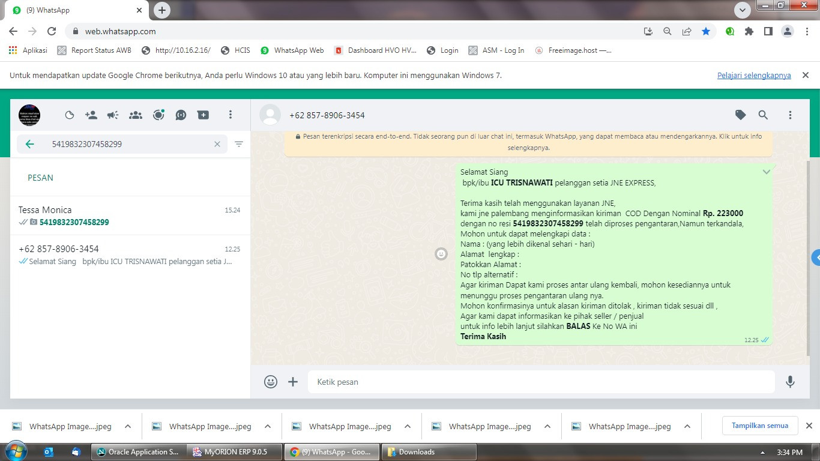
Task: Open a new tab
Action: point(162,10)
